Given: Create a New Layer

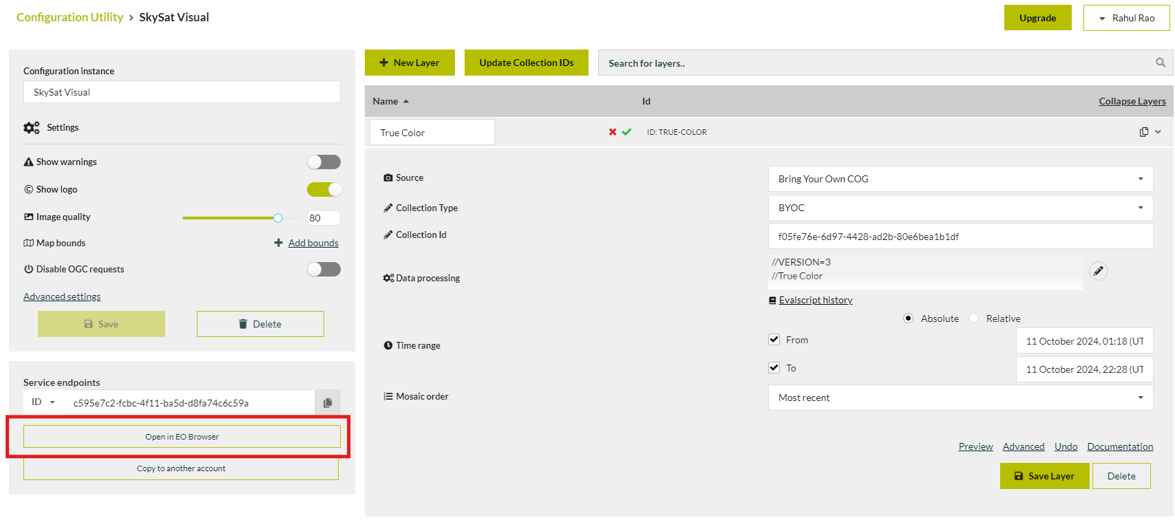Looking at the screenshot, I should tap(410, 63).
